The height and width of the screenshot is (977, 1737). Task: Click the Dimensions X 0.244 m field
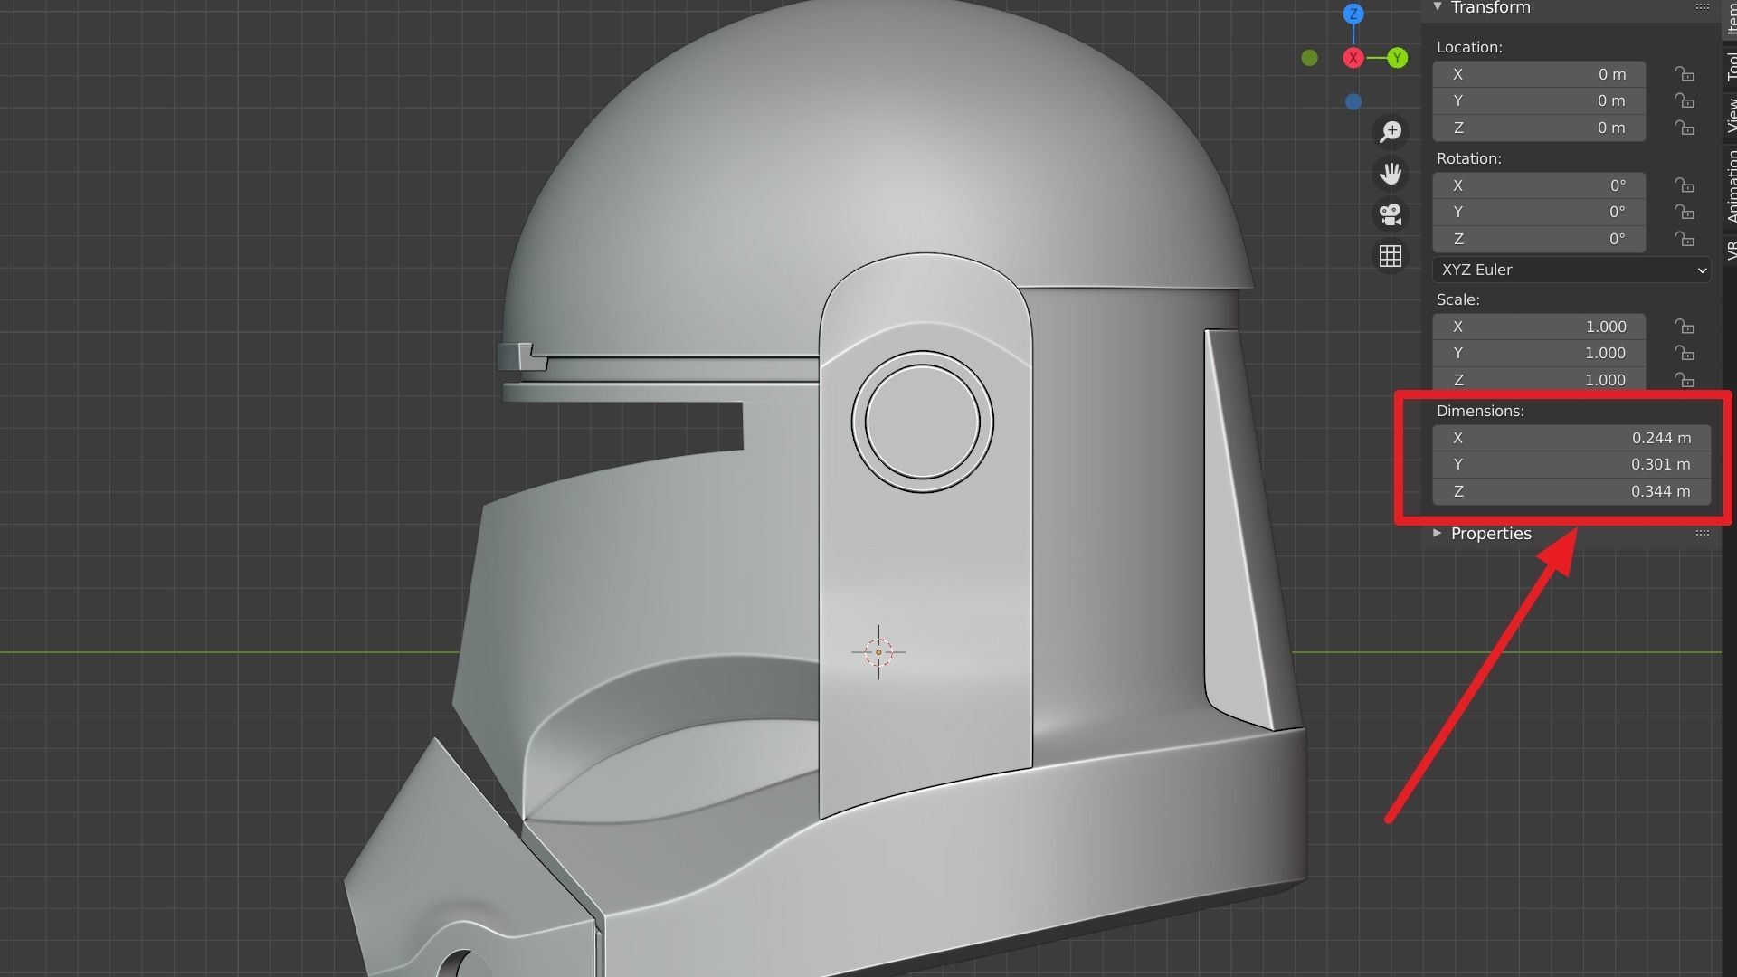(1571, 438)
